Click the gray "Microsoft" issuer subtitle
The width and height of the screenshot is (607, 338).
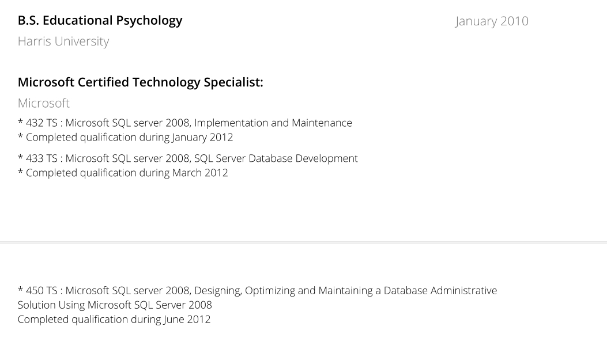point(43,103)
